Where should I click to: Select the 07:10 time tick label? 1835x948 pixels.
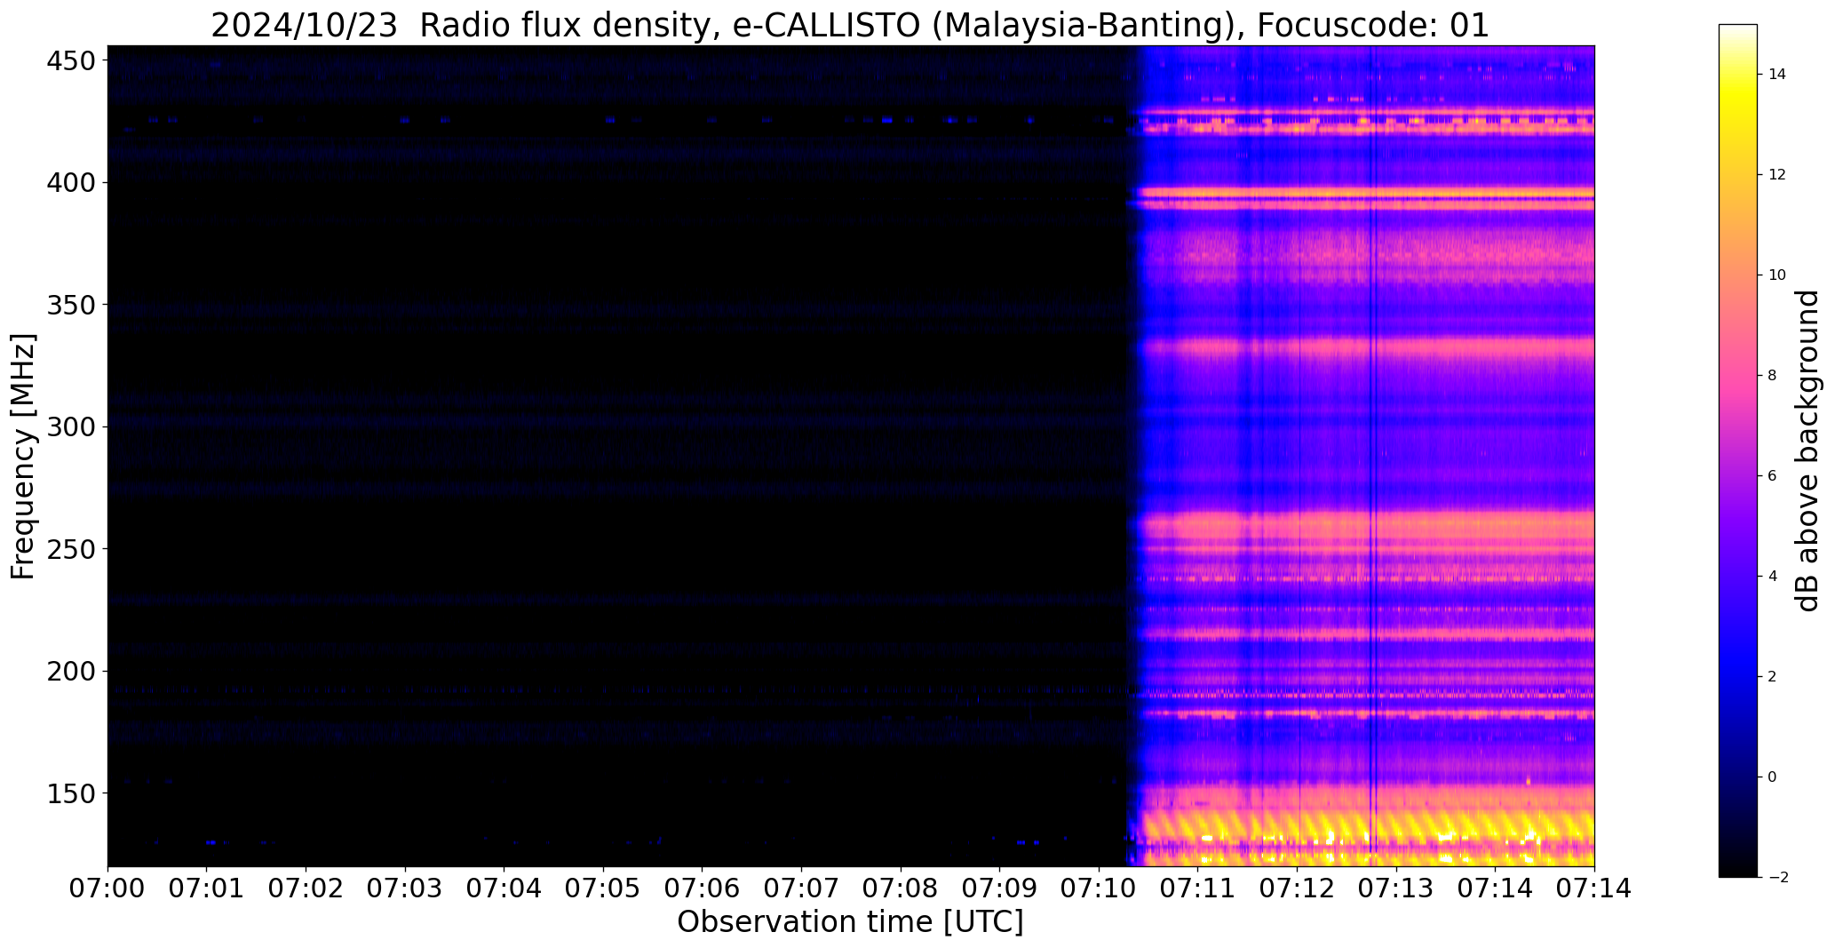(1100, 888)
